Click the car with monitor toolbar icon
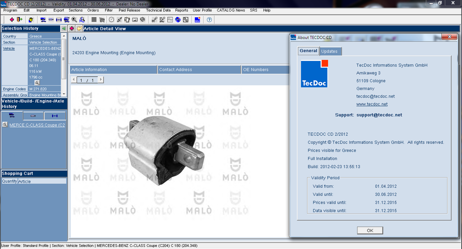Screen dimensions: 462x249 click(x=67, y=19)
